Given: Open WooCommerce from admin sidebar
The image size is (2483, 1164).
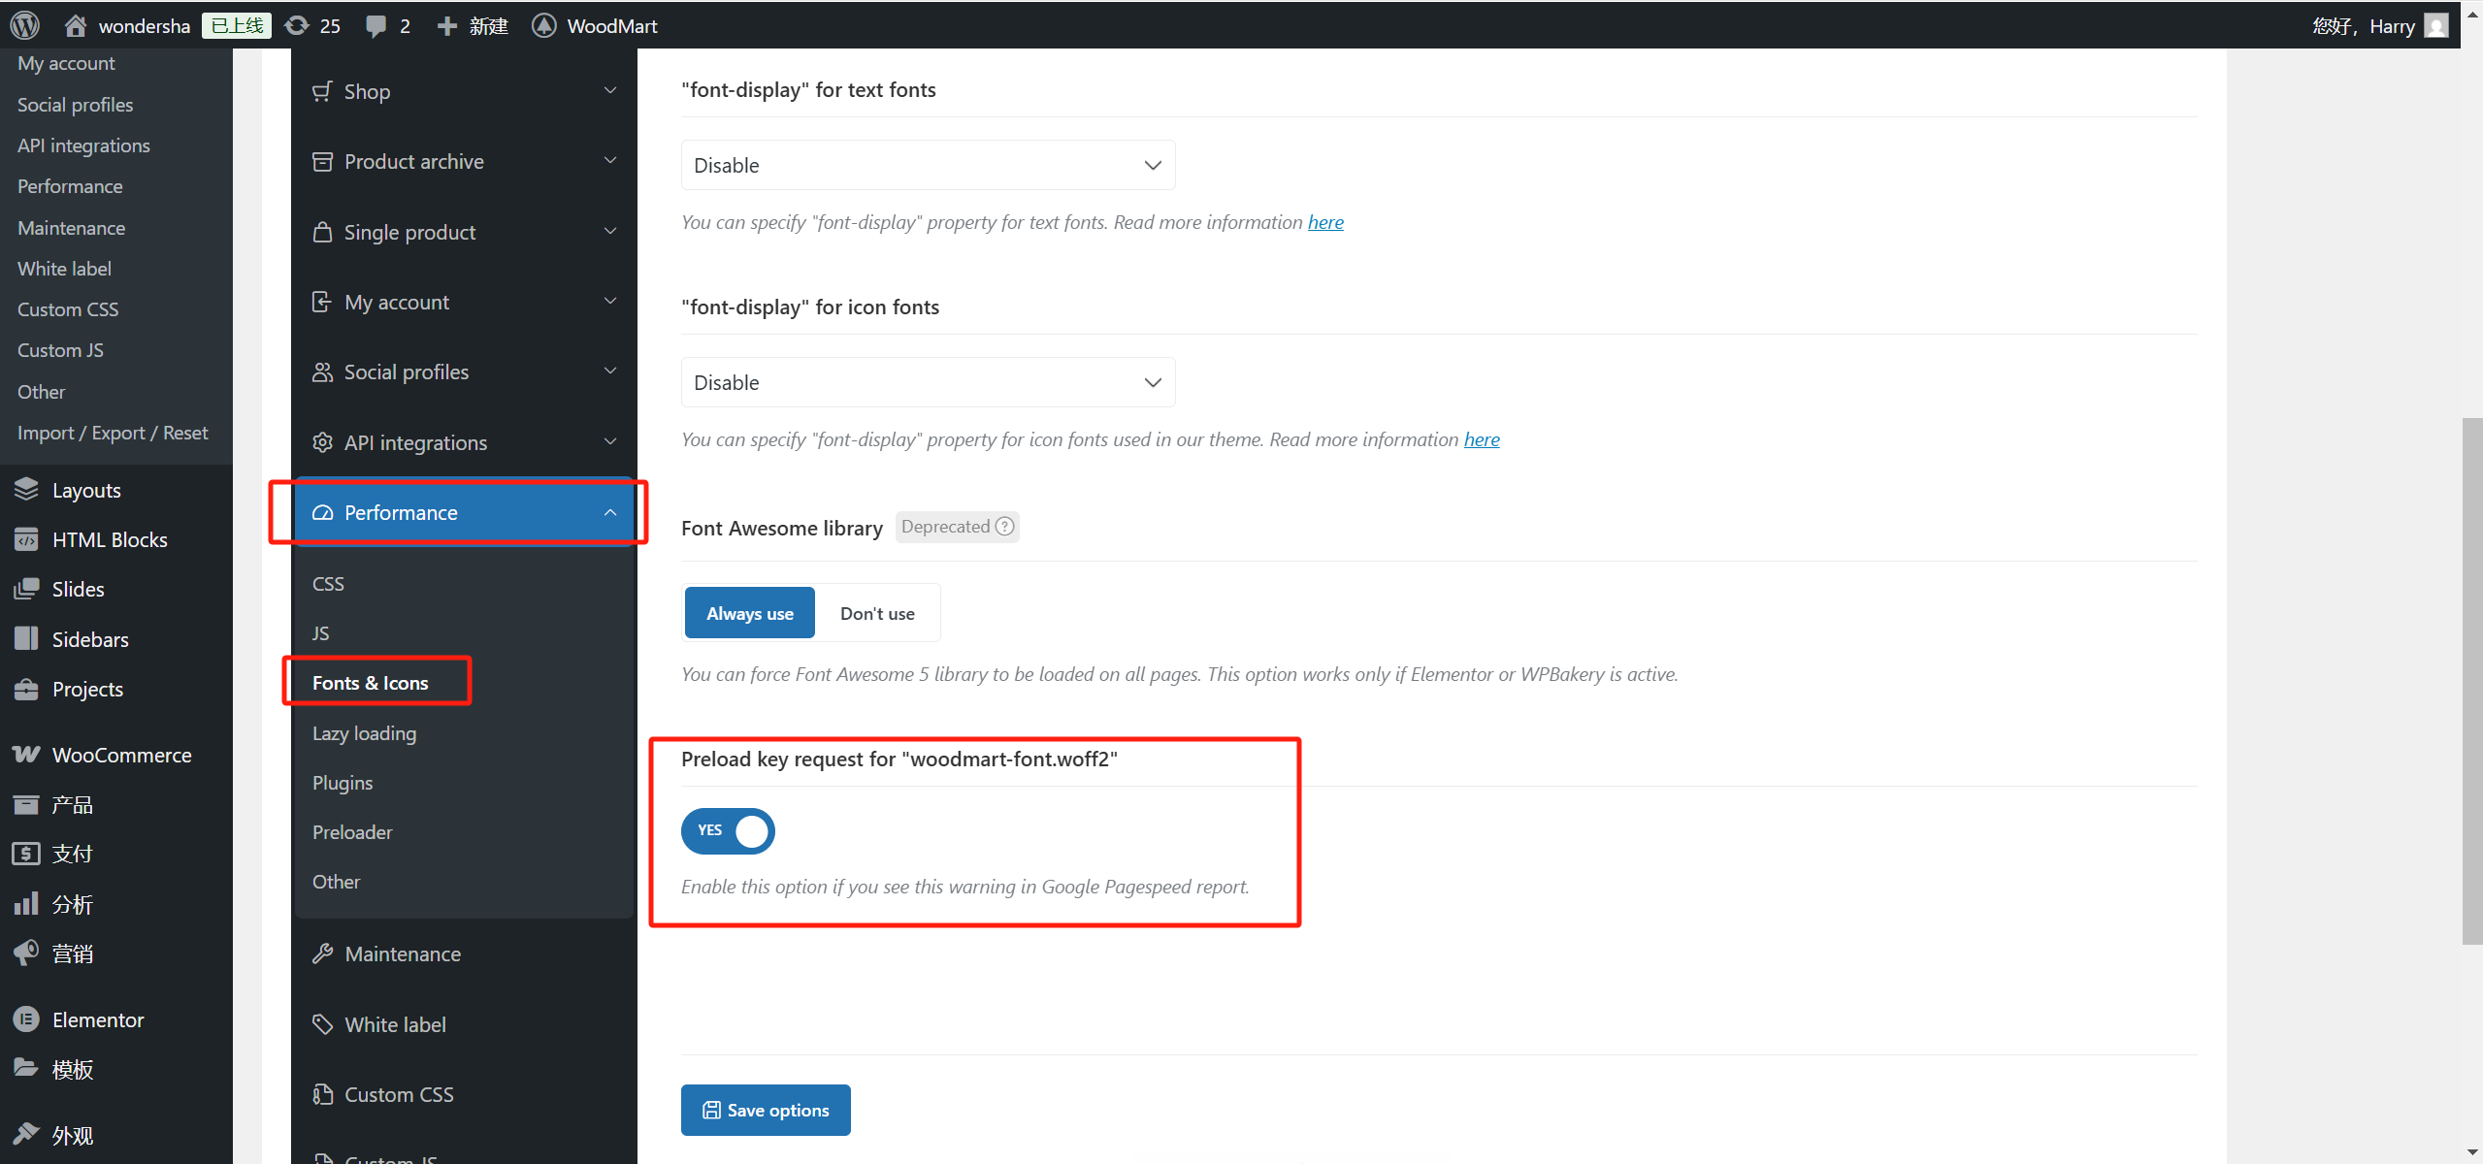Looking at the screenshot, I should [x=121, y=755].
